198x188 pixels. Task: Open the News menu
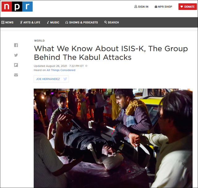[x=7, y=22]
